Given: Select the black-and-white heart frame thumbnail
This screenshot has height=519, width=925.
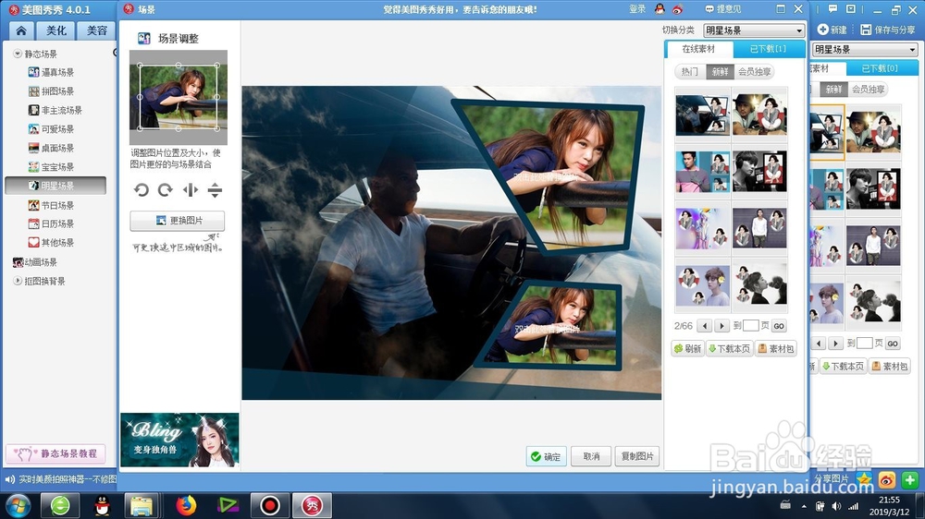Looking at the screenshot, I should point(759,172).
